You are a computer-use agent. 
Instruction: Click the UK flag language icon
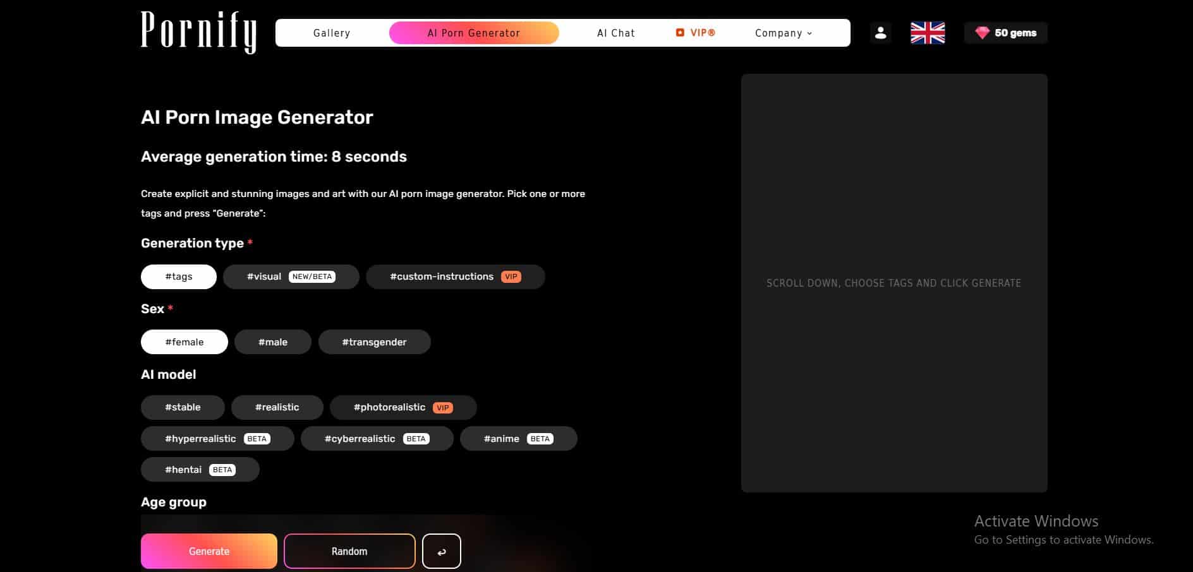pyautogui.click(x=928, y=33)
